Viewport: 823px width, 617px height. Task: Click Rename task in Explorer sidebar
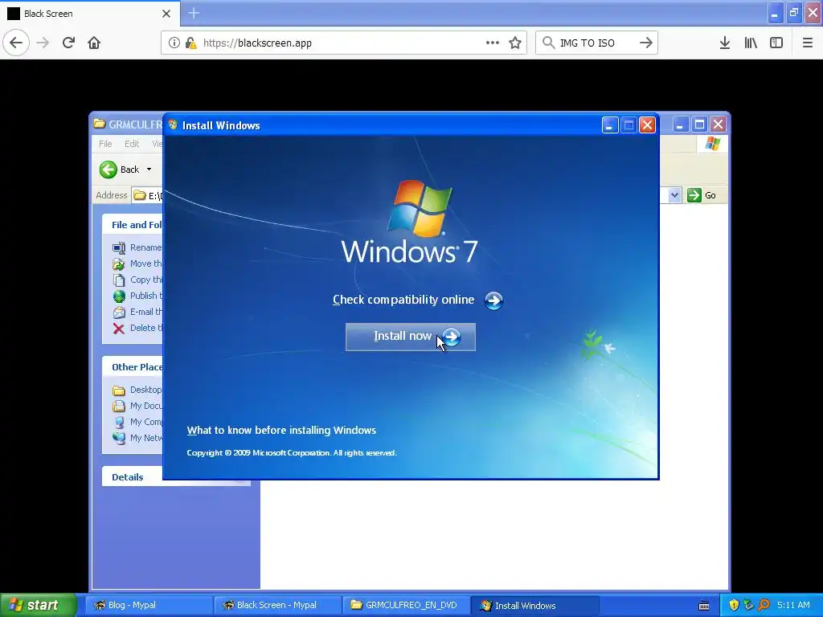[x=137, y=247]
